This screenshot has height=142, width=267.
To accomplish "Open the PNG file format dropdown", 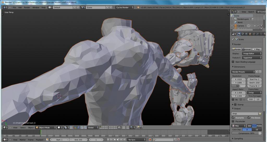I will (239, 126).
